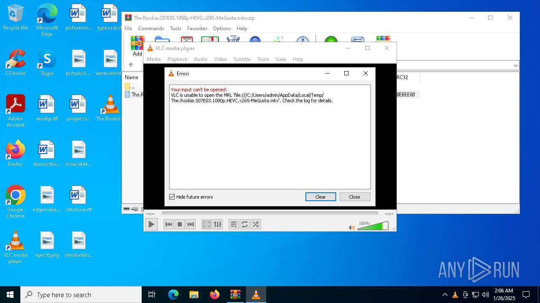The image size is (540, 303).
Task: Select the Firefox desktop shortcut
Action: (16, 154)
